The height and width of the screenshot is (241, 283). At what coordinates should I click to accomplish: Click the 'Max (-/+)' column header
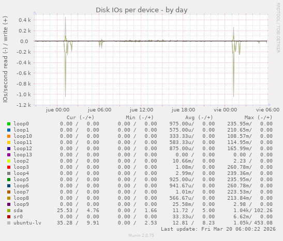pyautogui.click(x=258, y=118)
